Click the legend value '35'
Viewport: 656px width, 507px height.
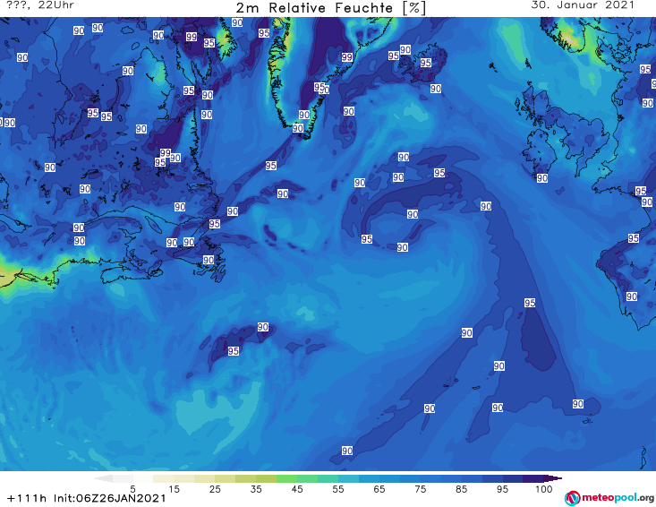(256, 489)
